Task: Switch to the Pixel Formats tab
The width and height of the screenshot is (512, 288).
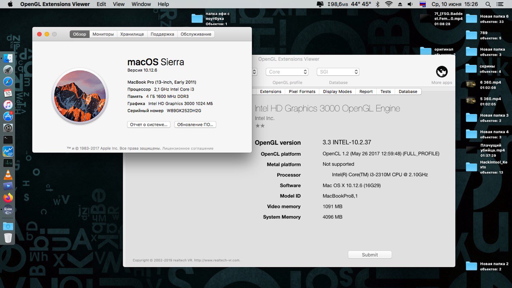Action: pos(302,91)
